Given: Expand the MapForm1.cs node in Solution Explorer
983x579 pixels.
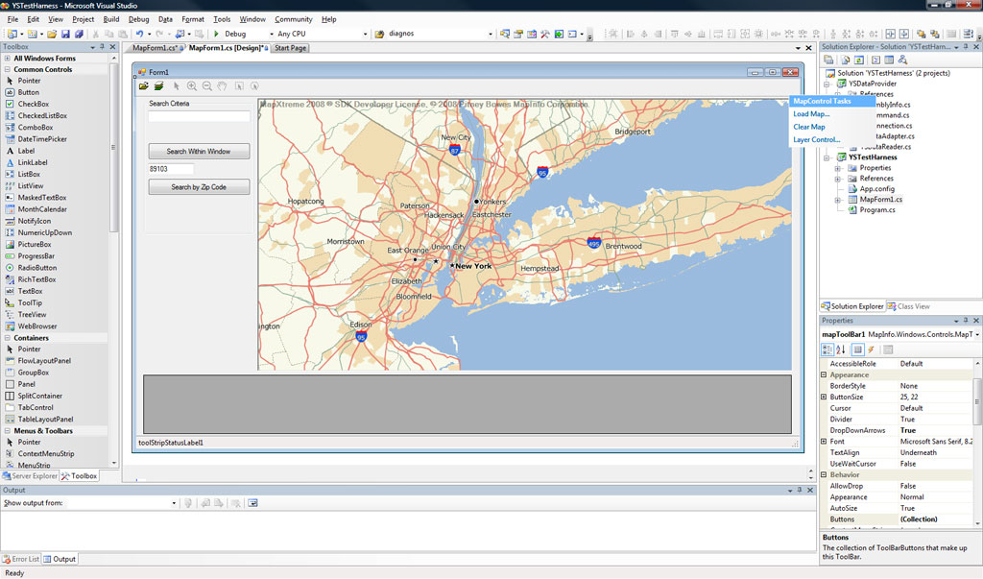Looking at the screenshot, I should [837, 200].
